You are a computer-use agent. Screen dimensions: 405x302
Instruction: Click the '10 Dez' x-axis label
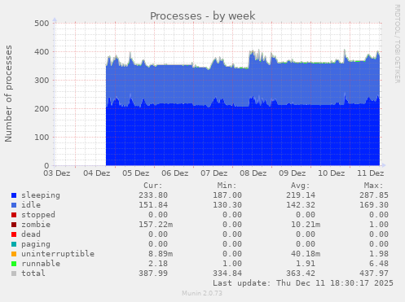(x=332, y=173)
